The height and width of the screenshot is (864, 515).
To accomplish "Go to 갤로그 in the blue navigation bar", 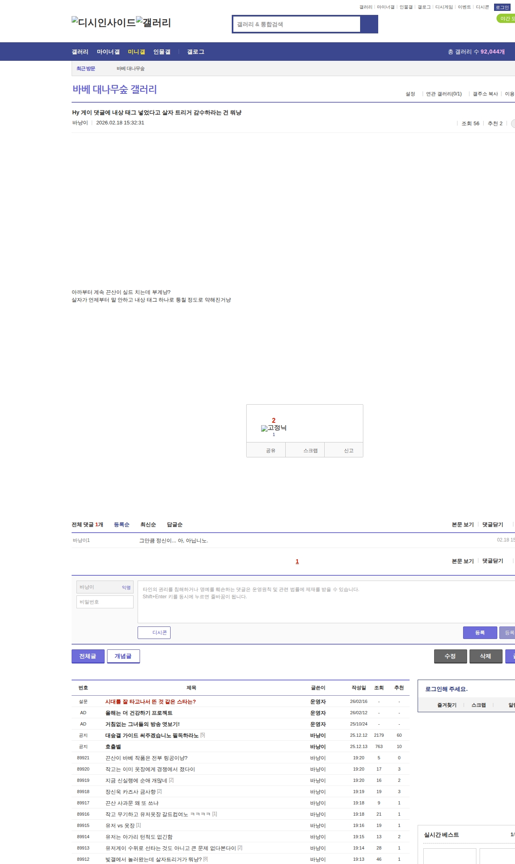I will (x=196, y=52).
